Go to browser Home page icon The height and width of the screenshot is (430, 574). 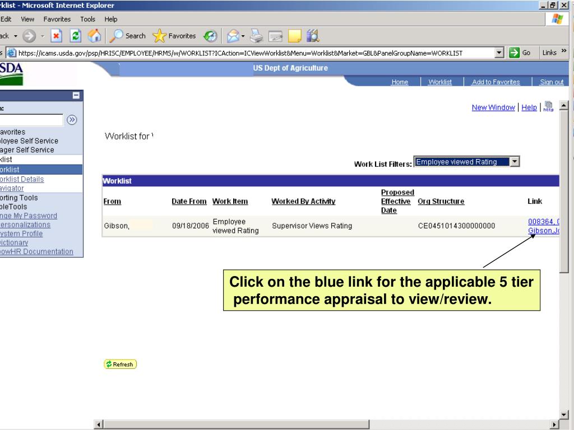pyautogui.click(x=94, y=36)
